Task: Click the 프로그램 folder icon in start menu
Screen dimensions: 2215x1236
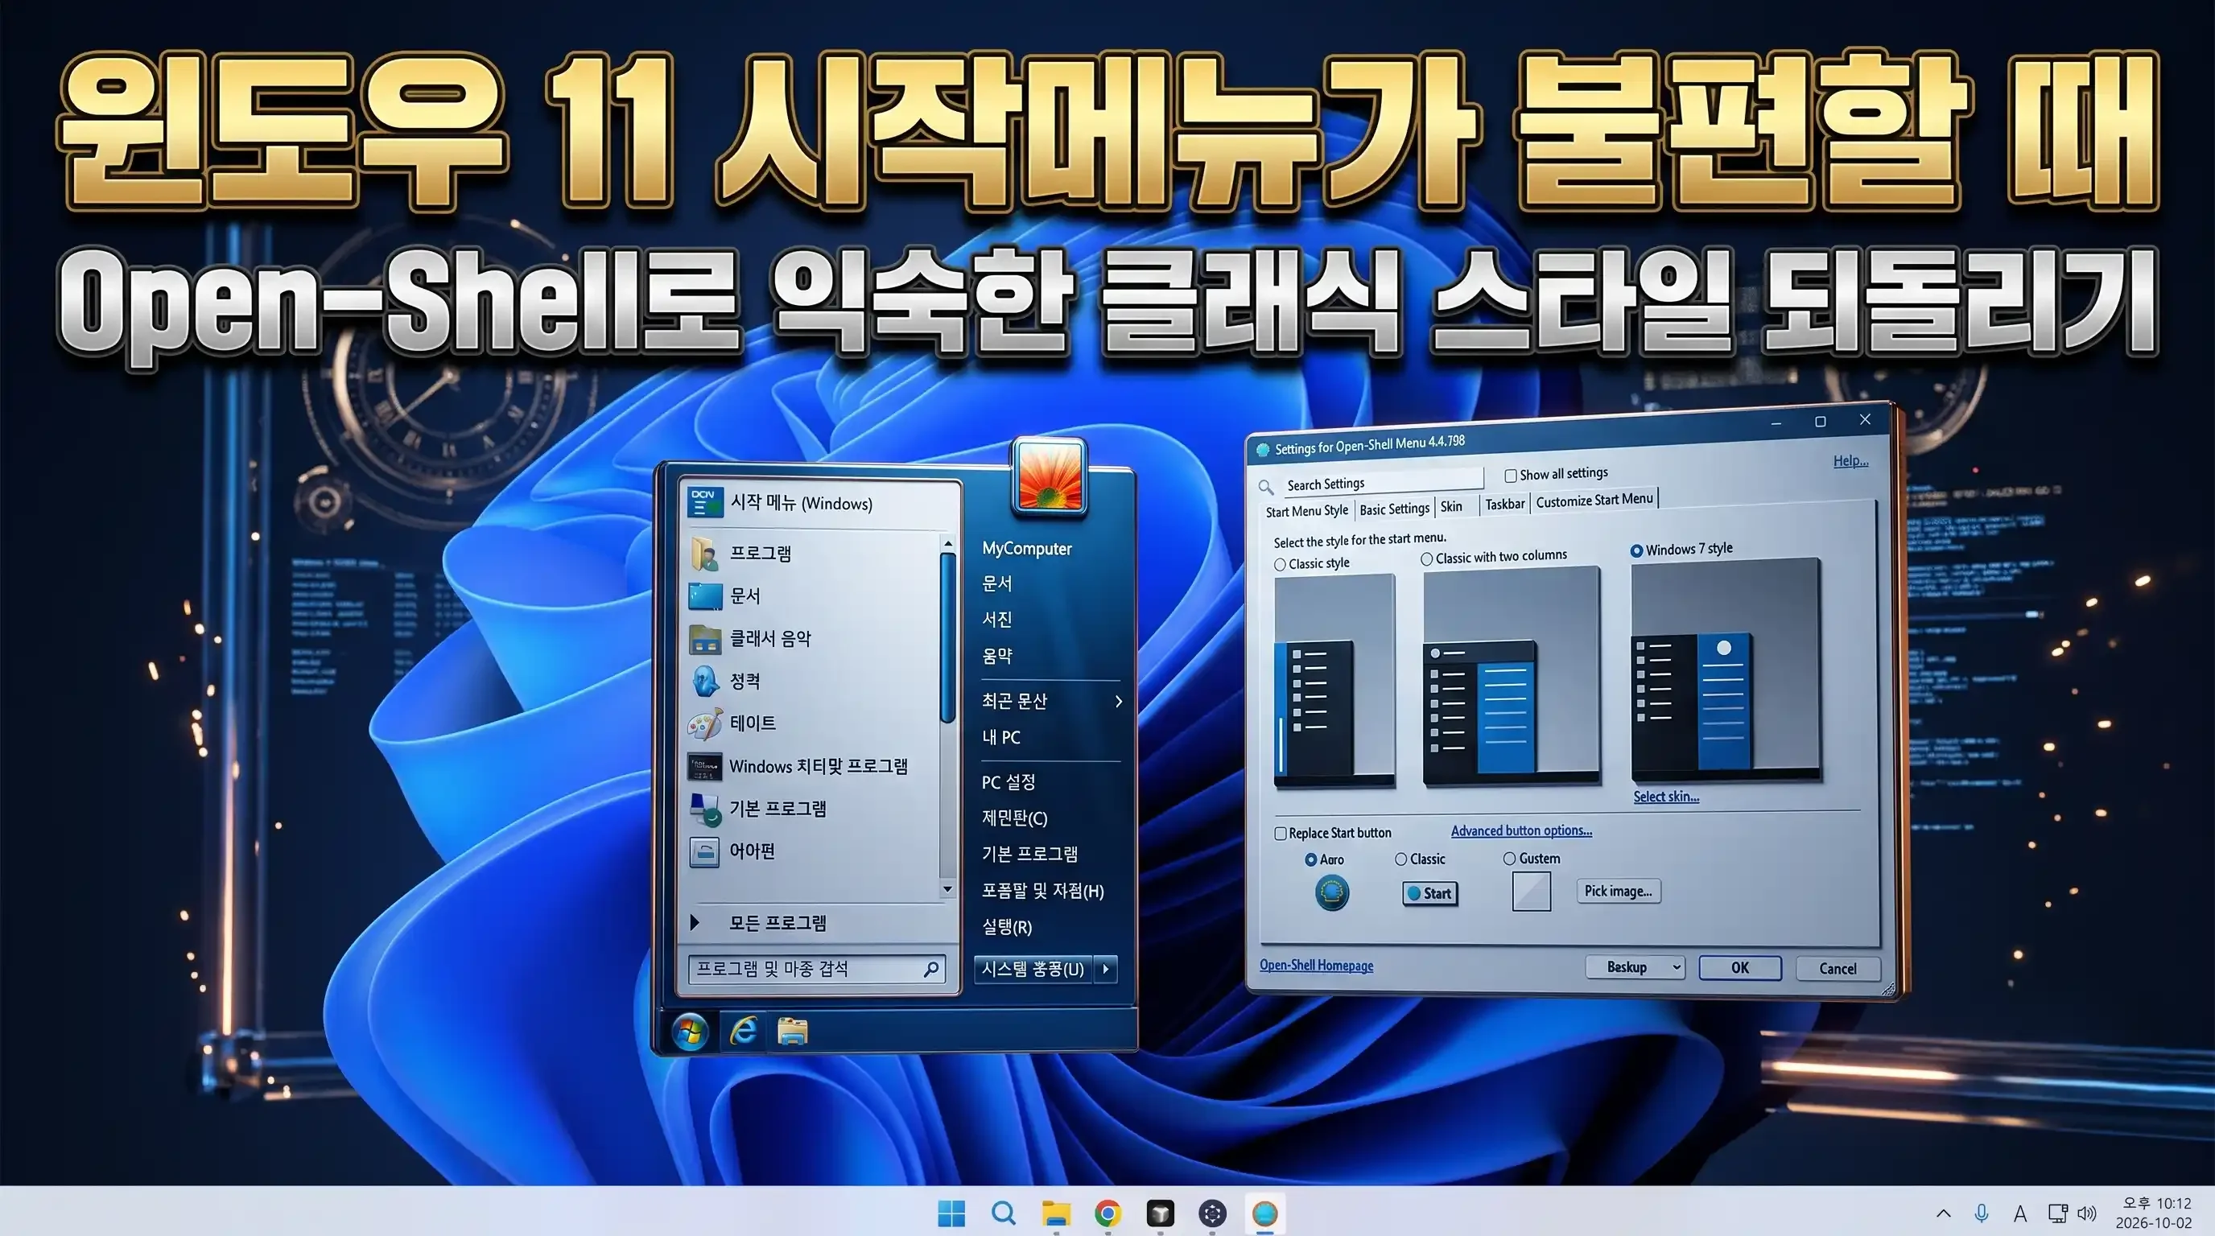Action: (705, 553)
